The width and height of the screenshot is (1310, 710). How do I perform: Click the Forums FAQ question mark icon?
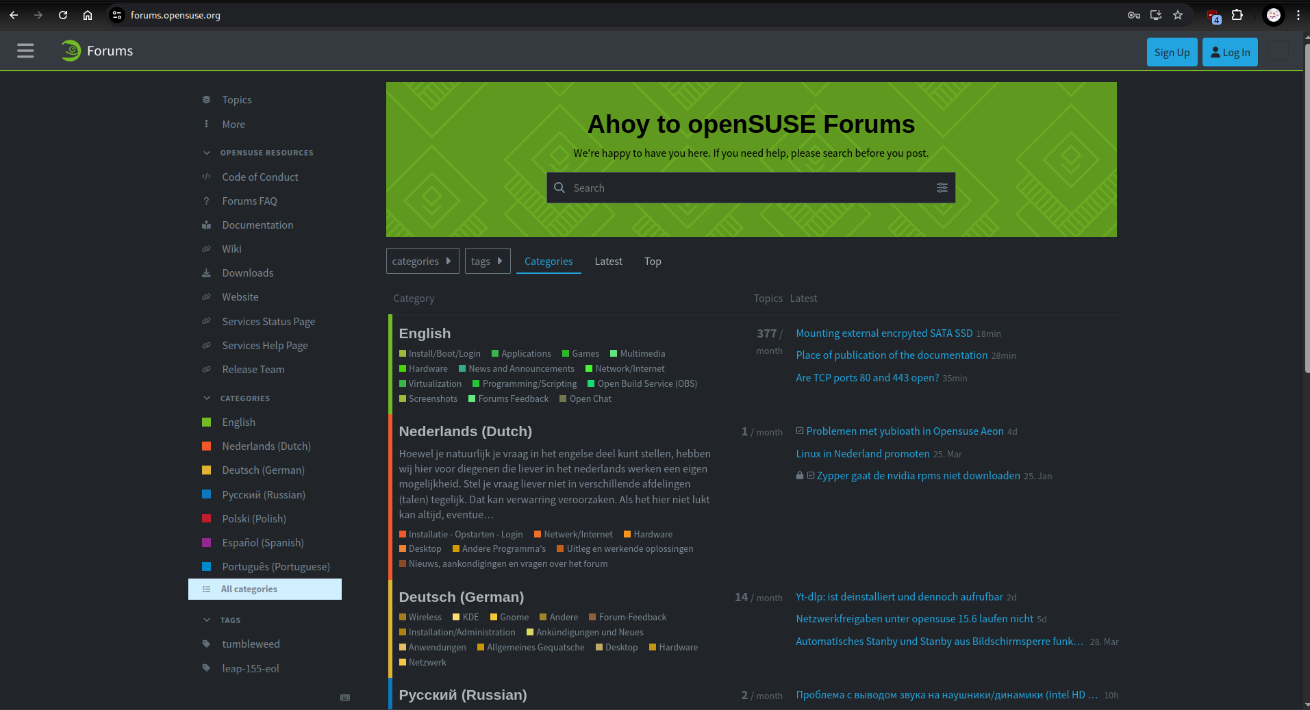[x=206, y=201]
